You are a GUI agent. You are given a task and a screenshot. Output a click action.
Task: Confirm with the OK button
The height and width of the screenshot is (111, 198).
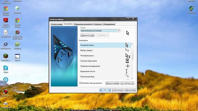pos(105,90)
